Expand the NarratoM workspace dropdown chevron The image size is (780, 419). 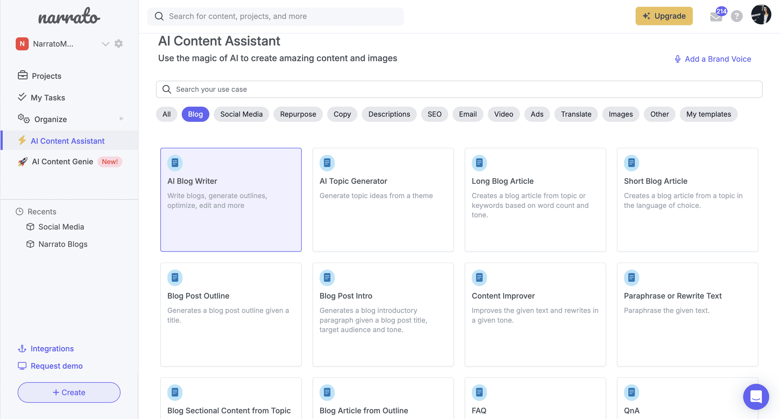[x=105, y=44]
